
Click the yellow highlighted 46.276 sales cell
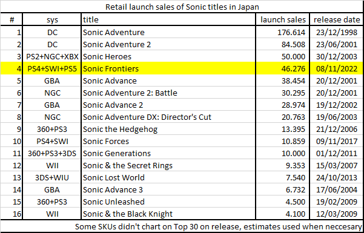[x=282, y=68]
